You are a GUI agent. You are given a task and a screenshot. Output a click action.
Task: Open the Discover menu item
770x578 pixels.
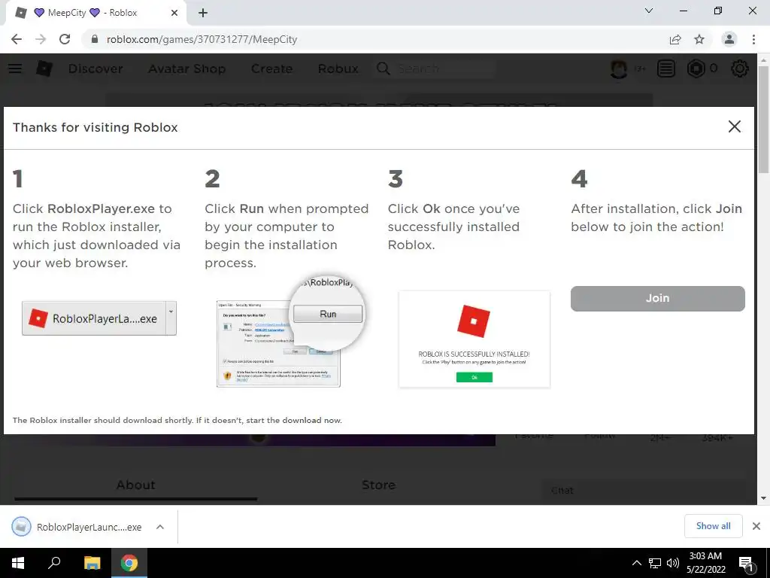95,68
